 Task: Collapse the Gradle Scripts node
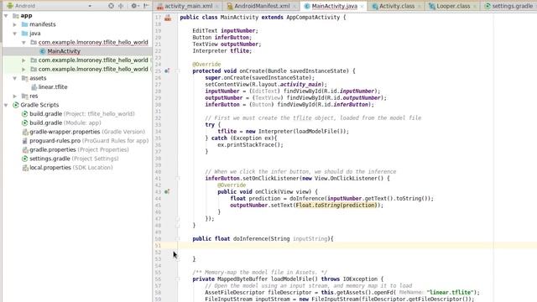pyautogui.click(x=6, y=105)
